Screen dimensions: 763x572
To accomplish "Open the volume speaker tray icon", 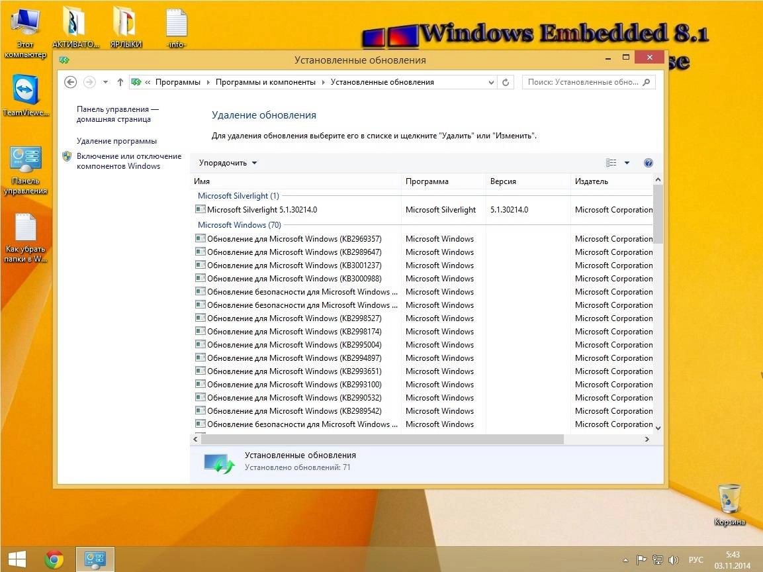I will [674, 560].
